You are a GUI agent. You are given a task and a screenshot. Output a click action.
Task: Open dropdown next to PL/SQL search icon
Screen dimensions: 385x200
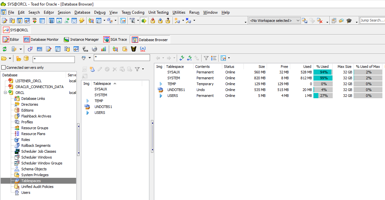coord(138,21)
